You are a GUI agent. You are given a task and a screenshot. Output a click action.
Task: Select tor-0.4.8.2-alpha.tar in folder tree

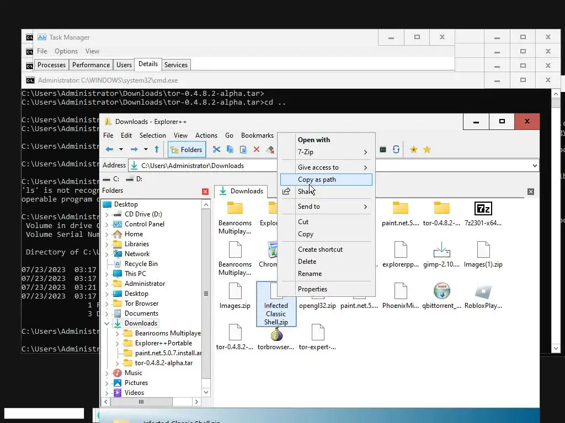point(163,363)
